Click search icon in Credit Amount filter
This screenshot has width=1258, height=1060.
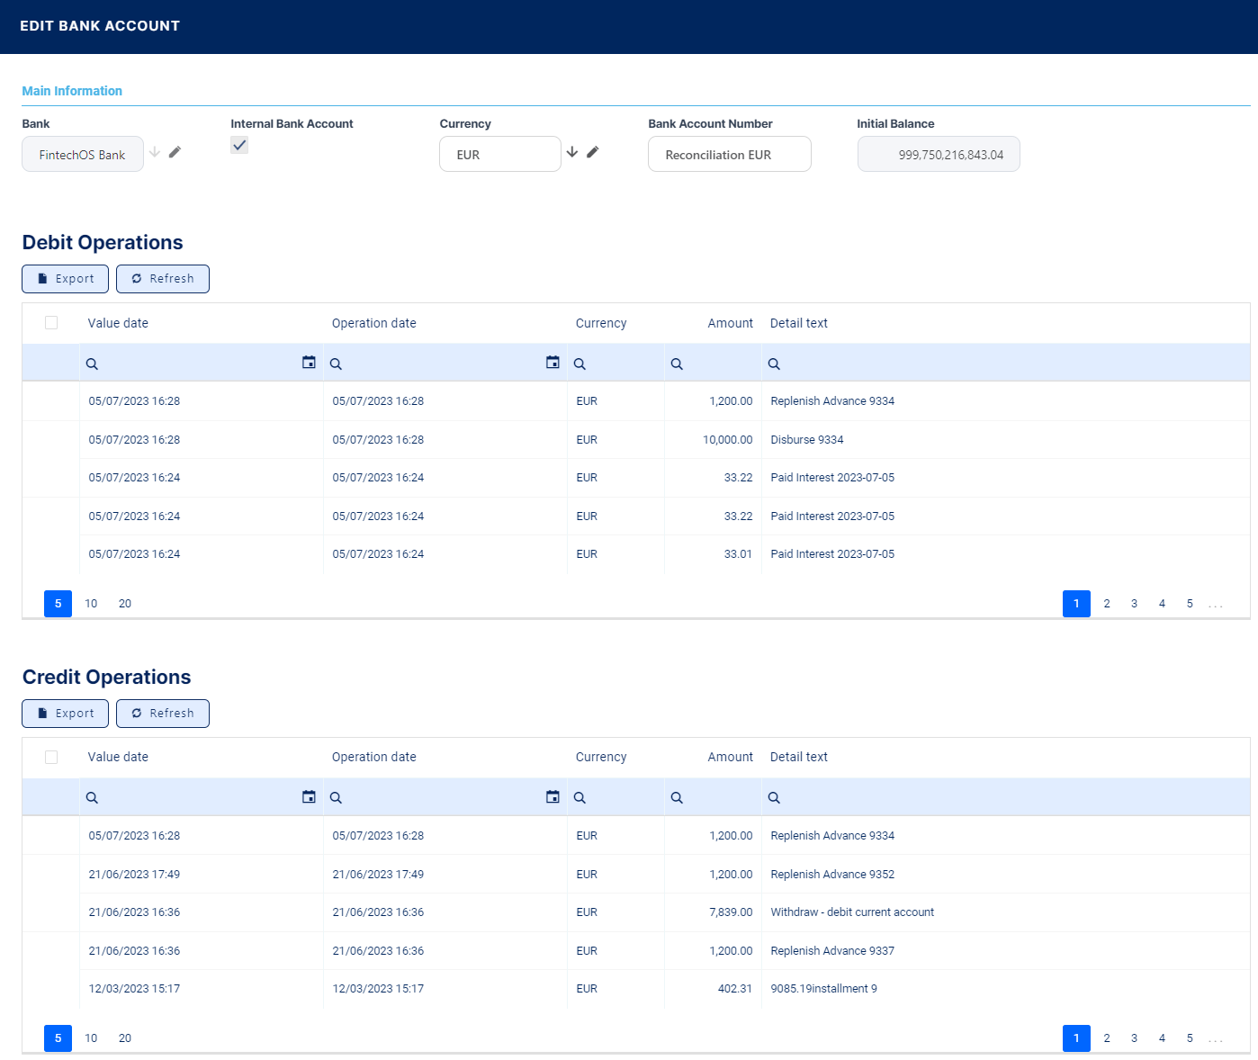[x=677, y=798]
